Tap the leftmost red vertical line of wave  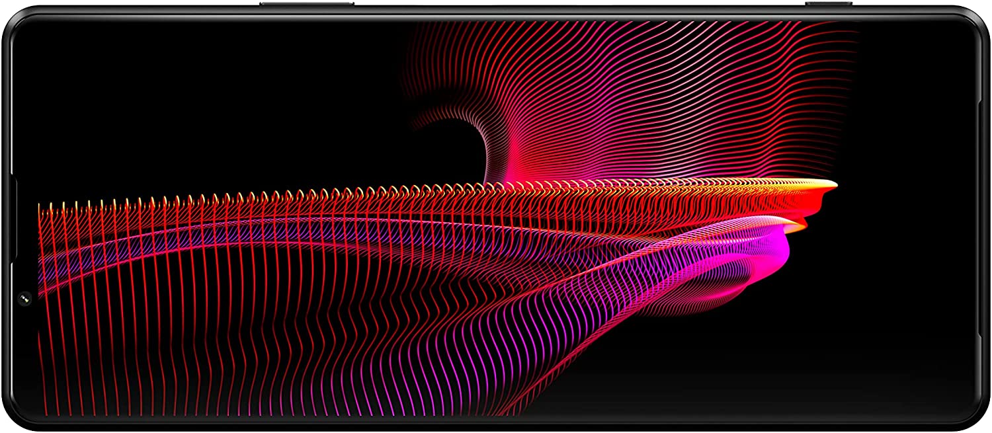[x=41, y=297]
